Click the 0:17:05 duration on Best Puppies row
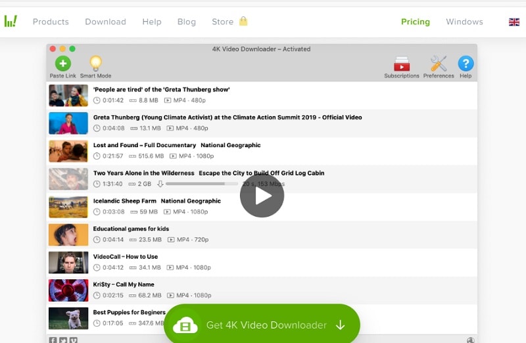Screen dimensions: 526x343 [112, 323]
